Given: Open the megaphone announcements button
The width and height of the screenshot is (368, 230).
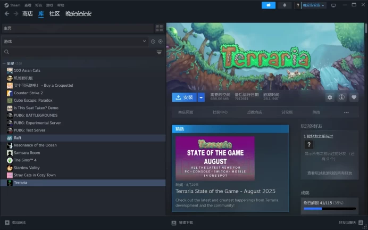Looking at the screenshot, I should coord(269,5).
